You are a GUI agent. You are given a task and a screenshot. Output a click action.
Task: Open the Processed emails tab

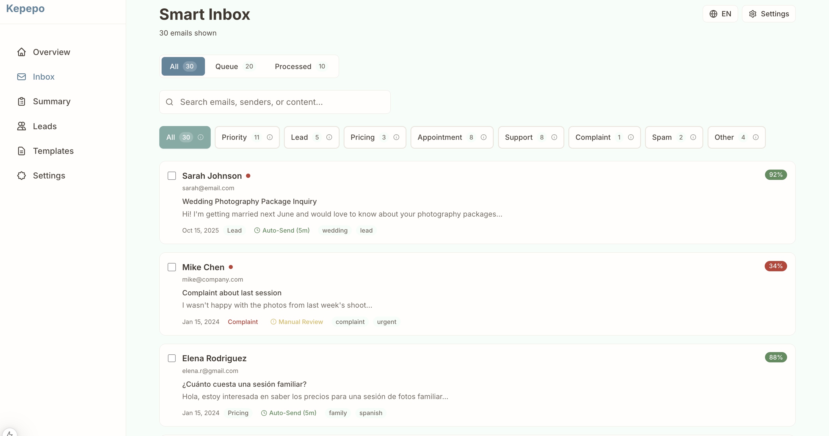point(299,66)
